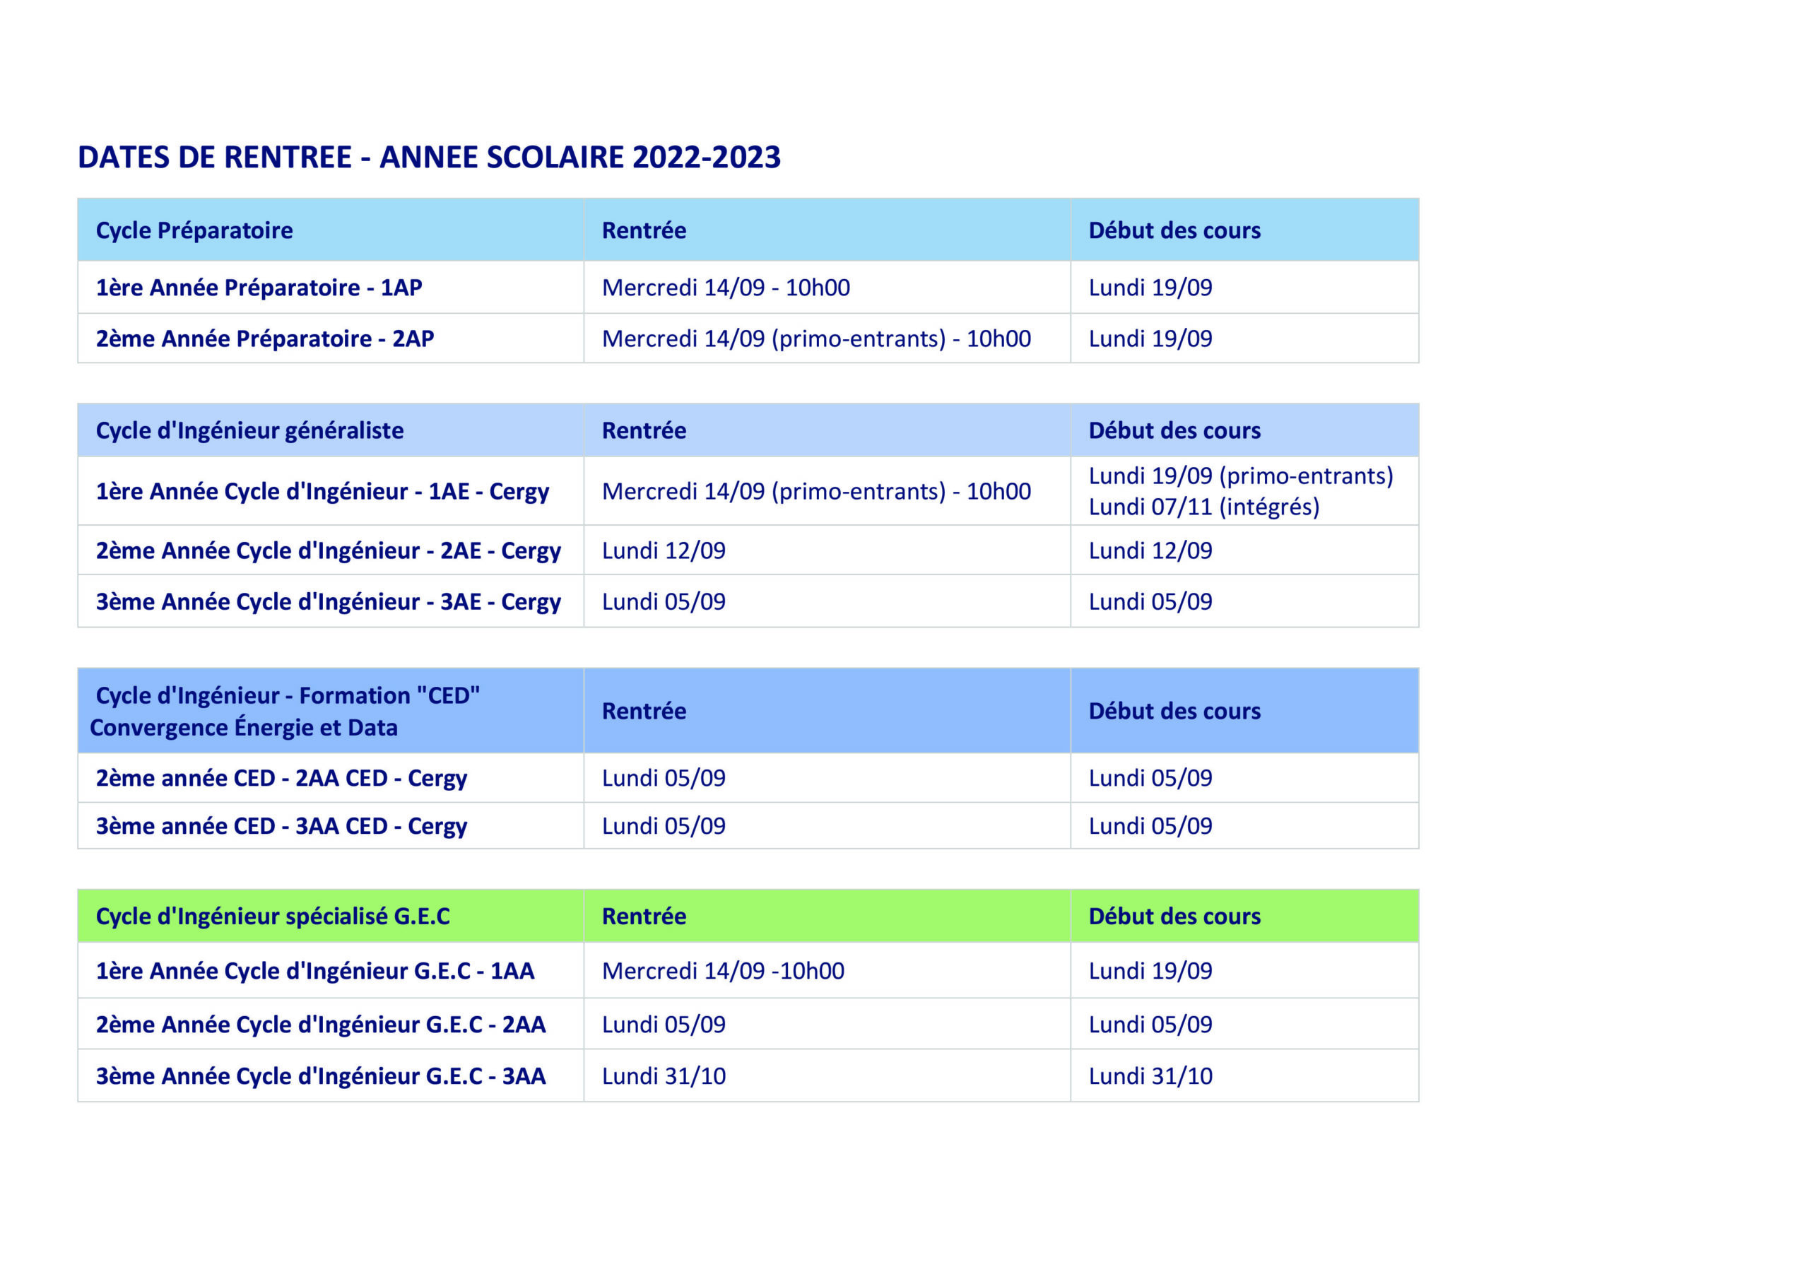Select "2ème Année Cycle d'Ingénieur G.E.C - 2AA"
Viewport: 1809px width, 1279px height.
coord(321,1025)
